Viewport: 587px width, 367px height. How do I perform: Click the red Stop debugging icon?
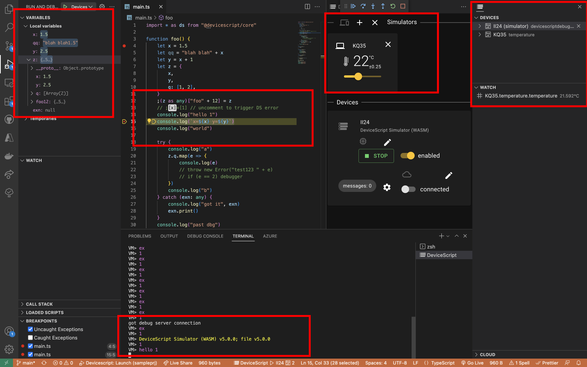(x=402, y=6)
